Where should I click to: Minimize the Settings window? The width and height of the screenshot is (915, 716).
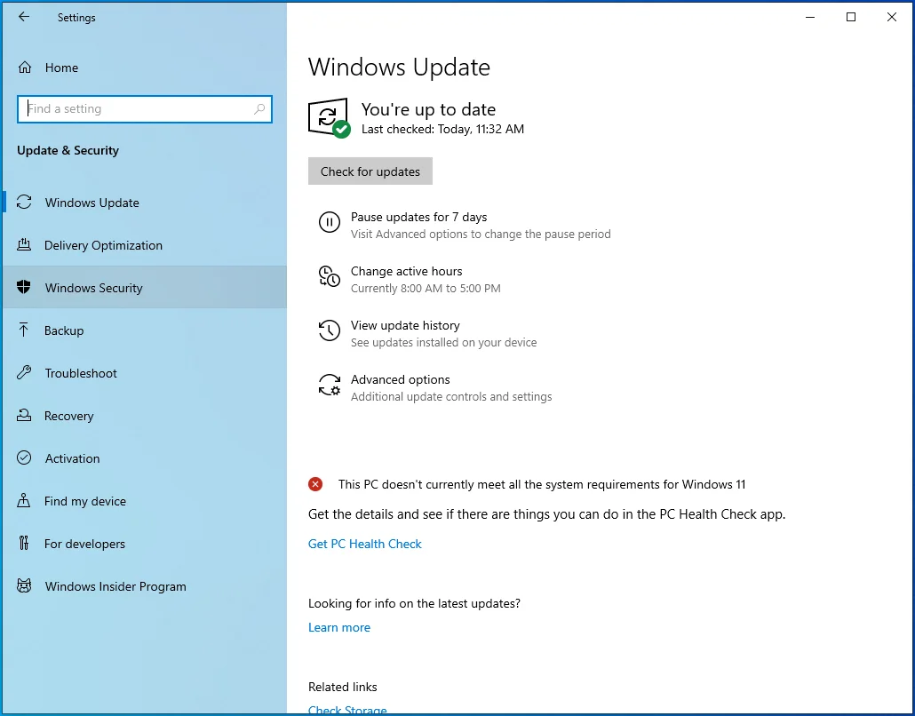point(810,17)
